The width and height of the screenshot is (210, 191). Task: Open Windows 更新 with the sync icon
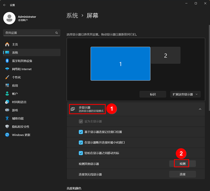tap(7, 135)
